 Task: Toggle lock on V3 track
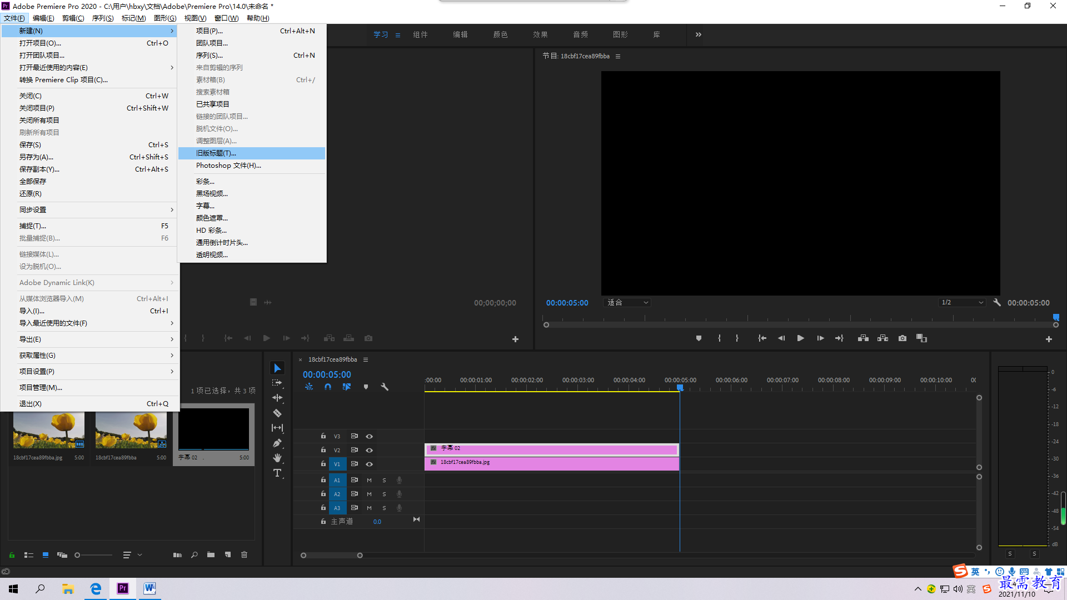tap(323, 436)
